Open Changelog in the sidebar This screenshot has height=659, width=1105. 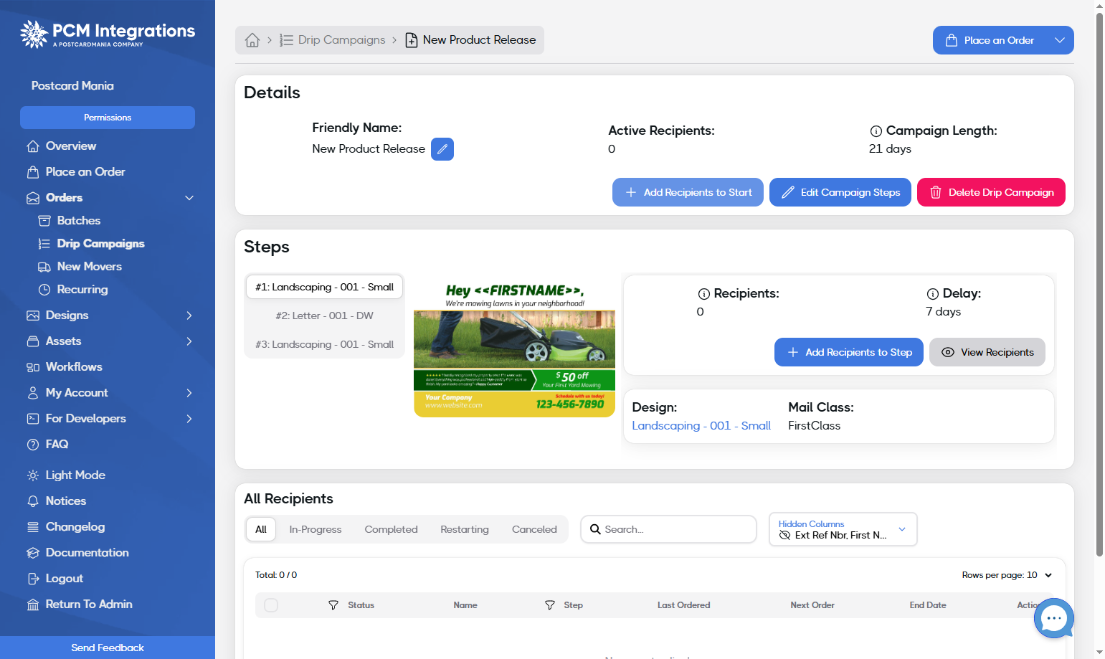pyautogui.click(x=75, y=527)
